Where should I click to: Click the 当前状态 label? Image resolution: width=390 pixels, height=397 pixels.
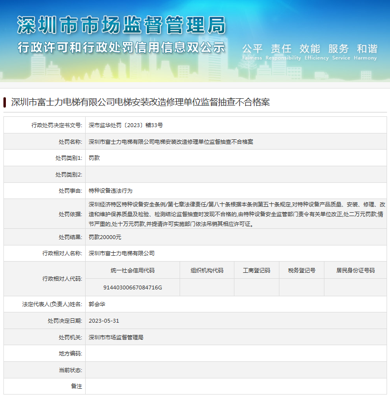tap(70, 370)
